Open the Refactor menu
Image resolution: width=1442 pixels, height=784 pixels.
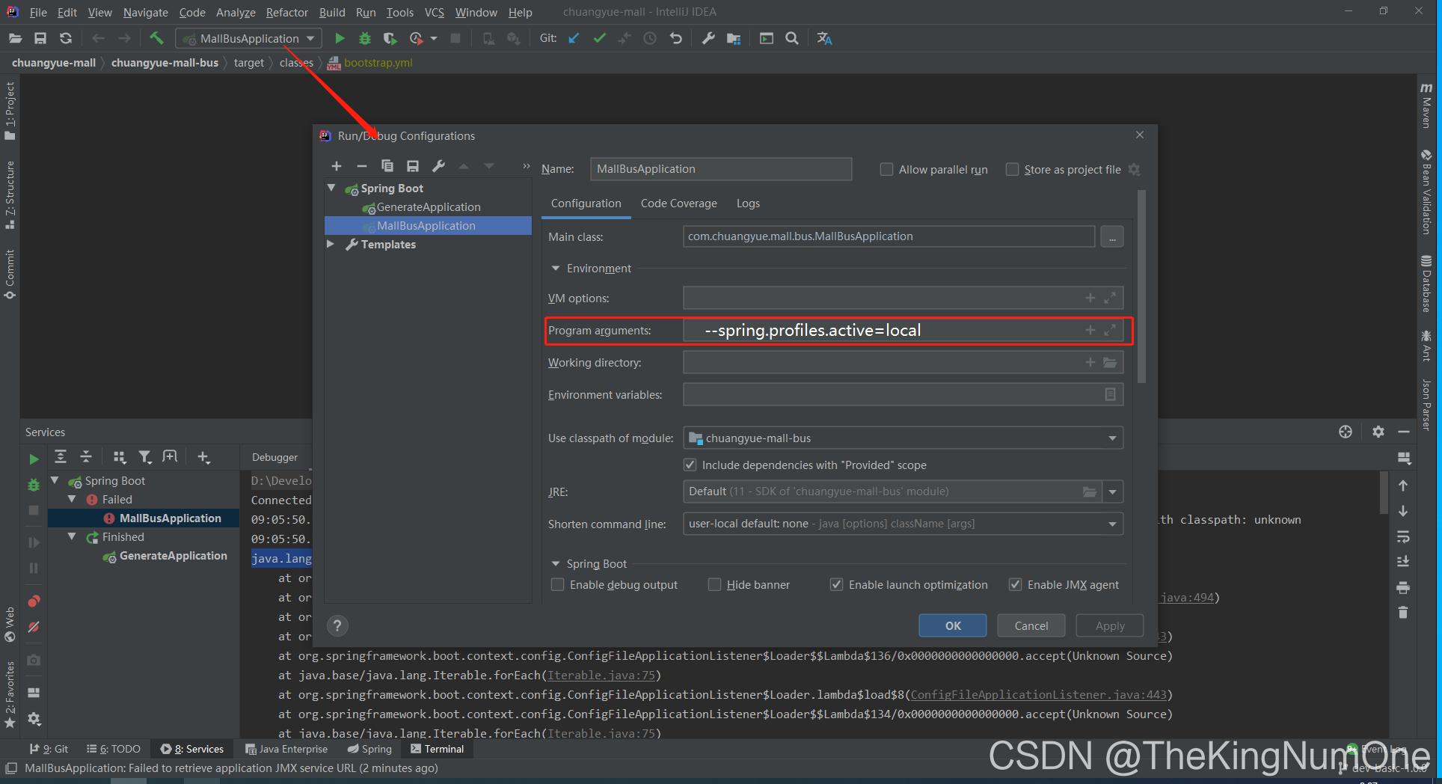tap(286, 12)
